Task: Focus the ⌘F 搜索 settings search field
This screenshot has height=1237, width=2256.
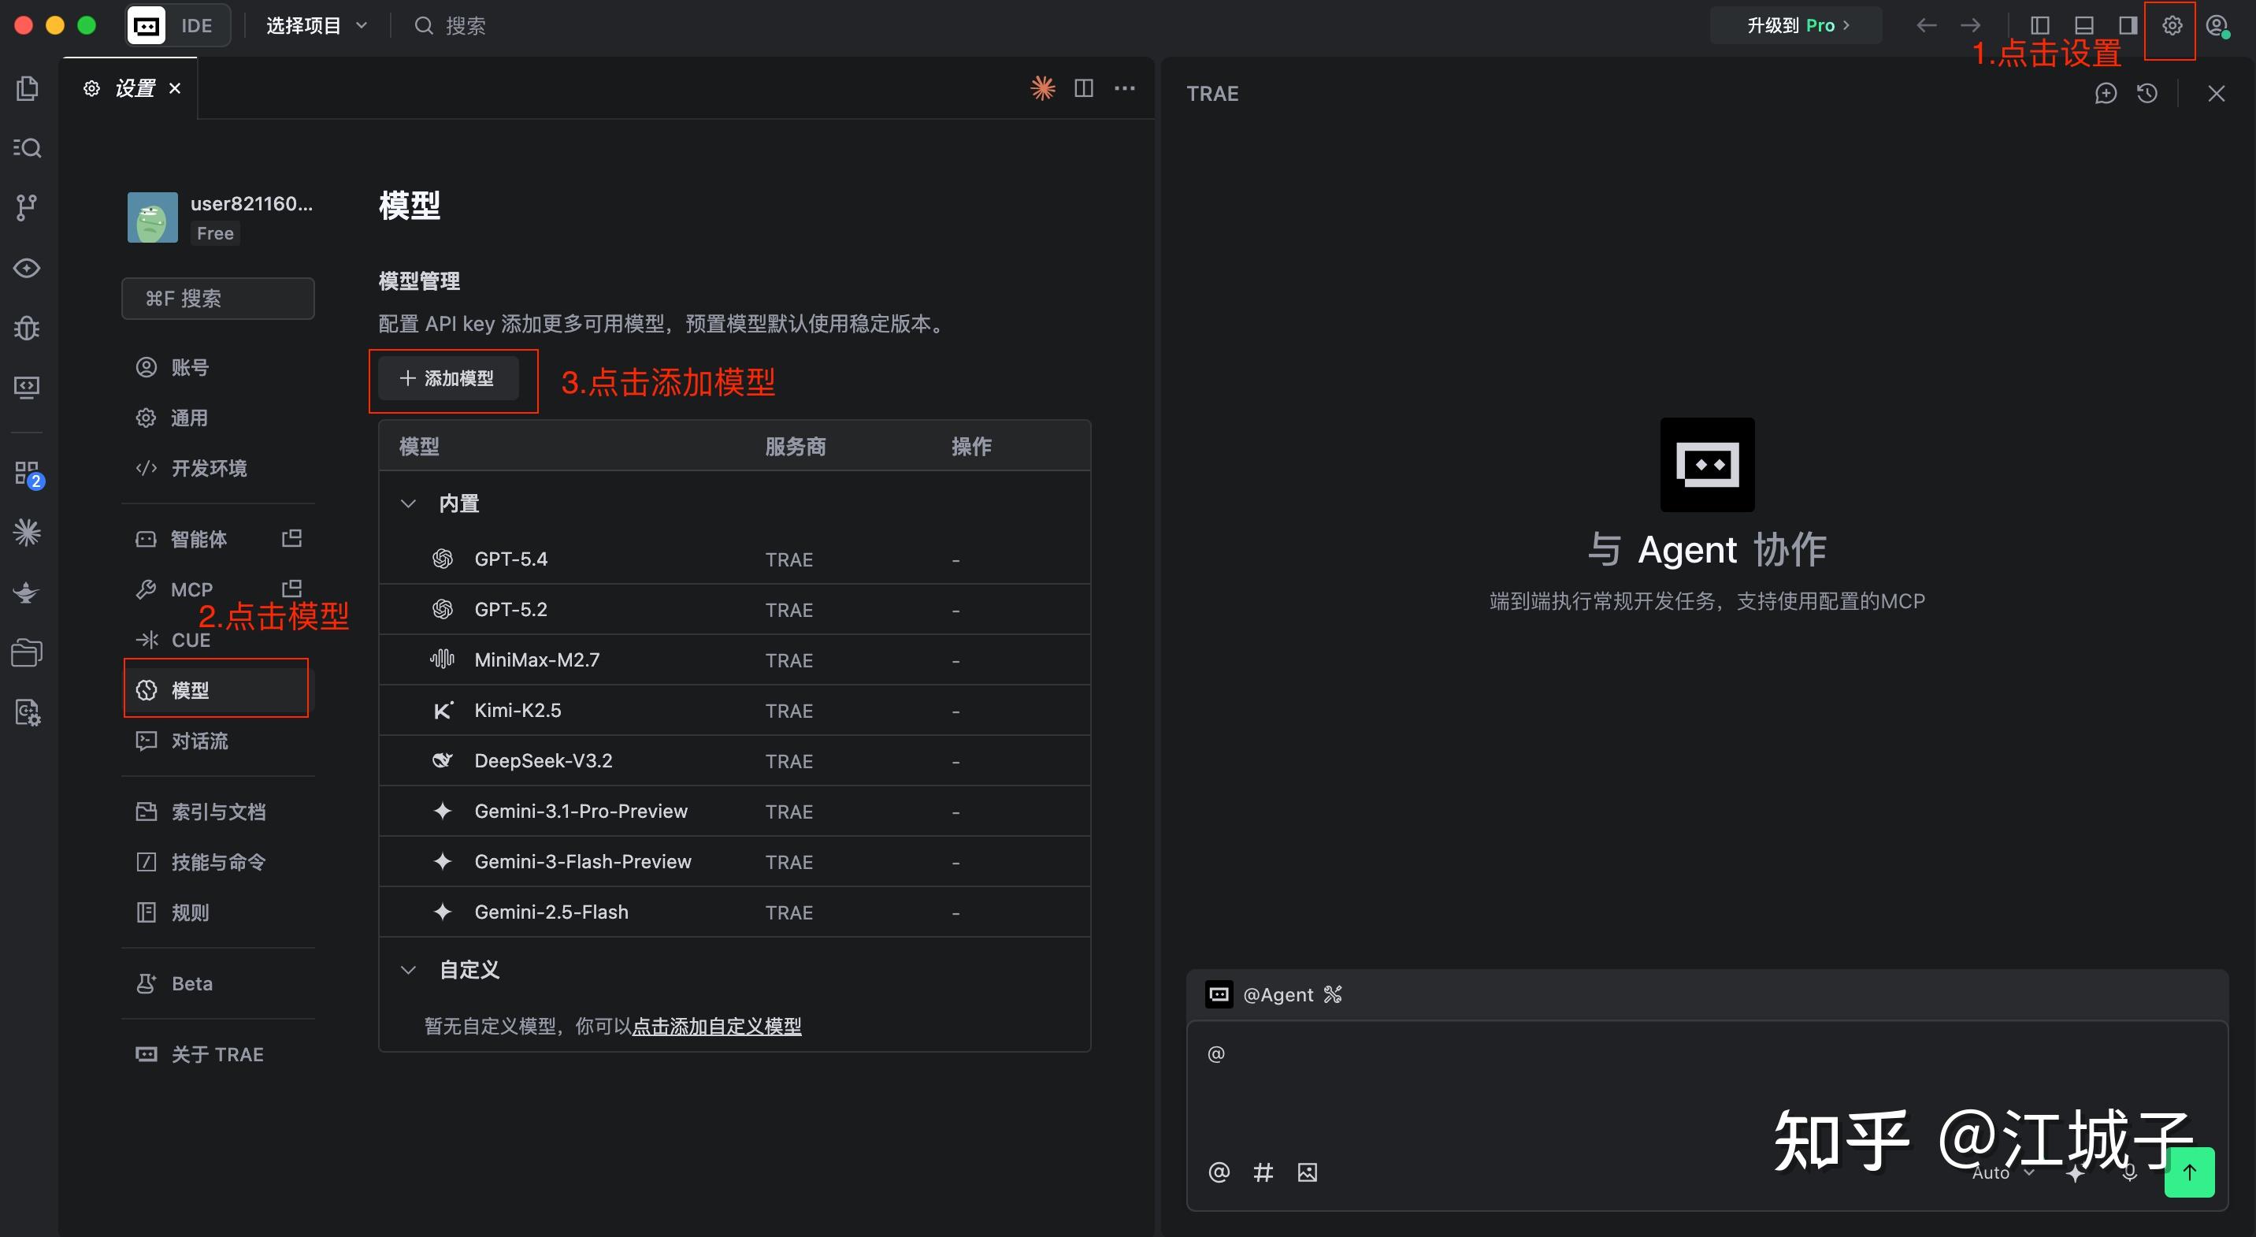Action: [217, 299]
